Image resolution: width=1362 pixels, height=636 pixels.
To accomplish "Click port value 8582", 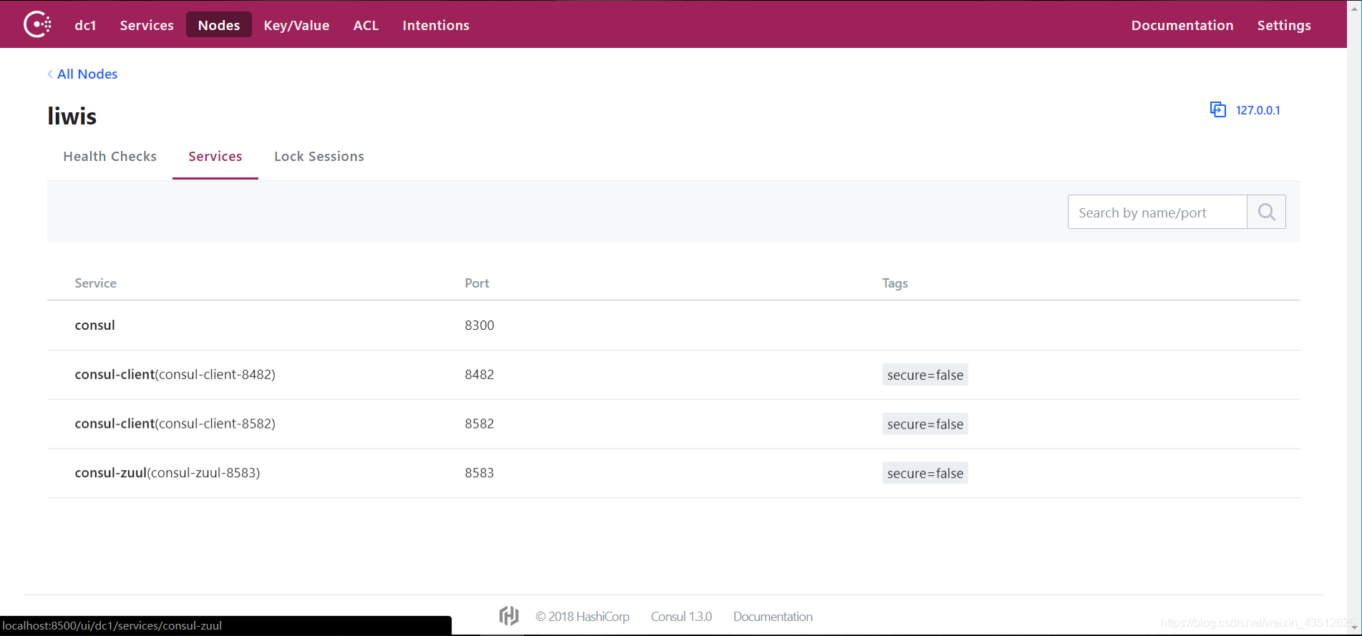I will pos(479,424).
